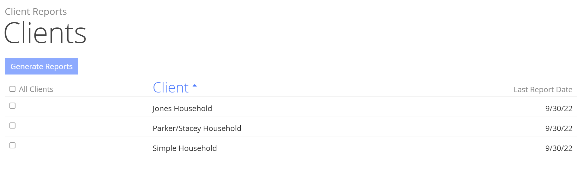
Task: Tick the Simple Household checkbox
Action: coord(13,146)
